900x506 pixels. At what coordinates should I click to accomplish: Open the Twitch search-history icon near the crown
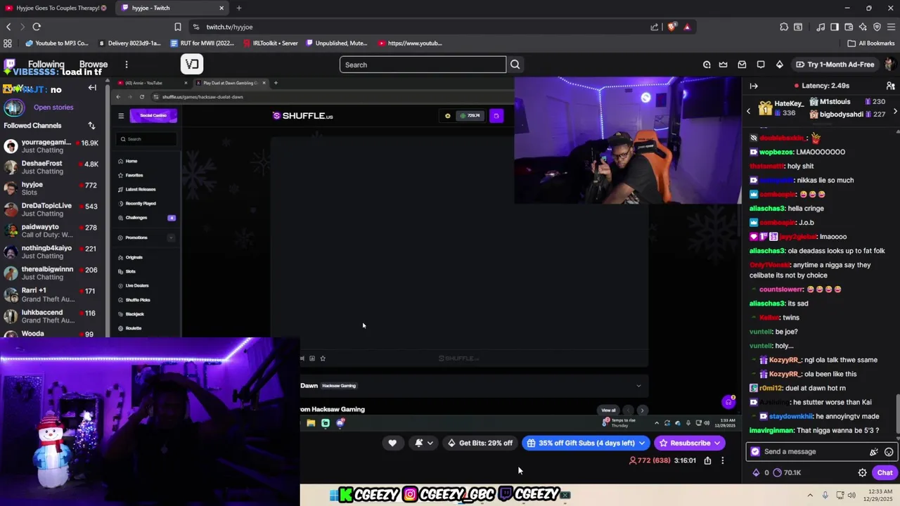707,65
